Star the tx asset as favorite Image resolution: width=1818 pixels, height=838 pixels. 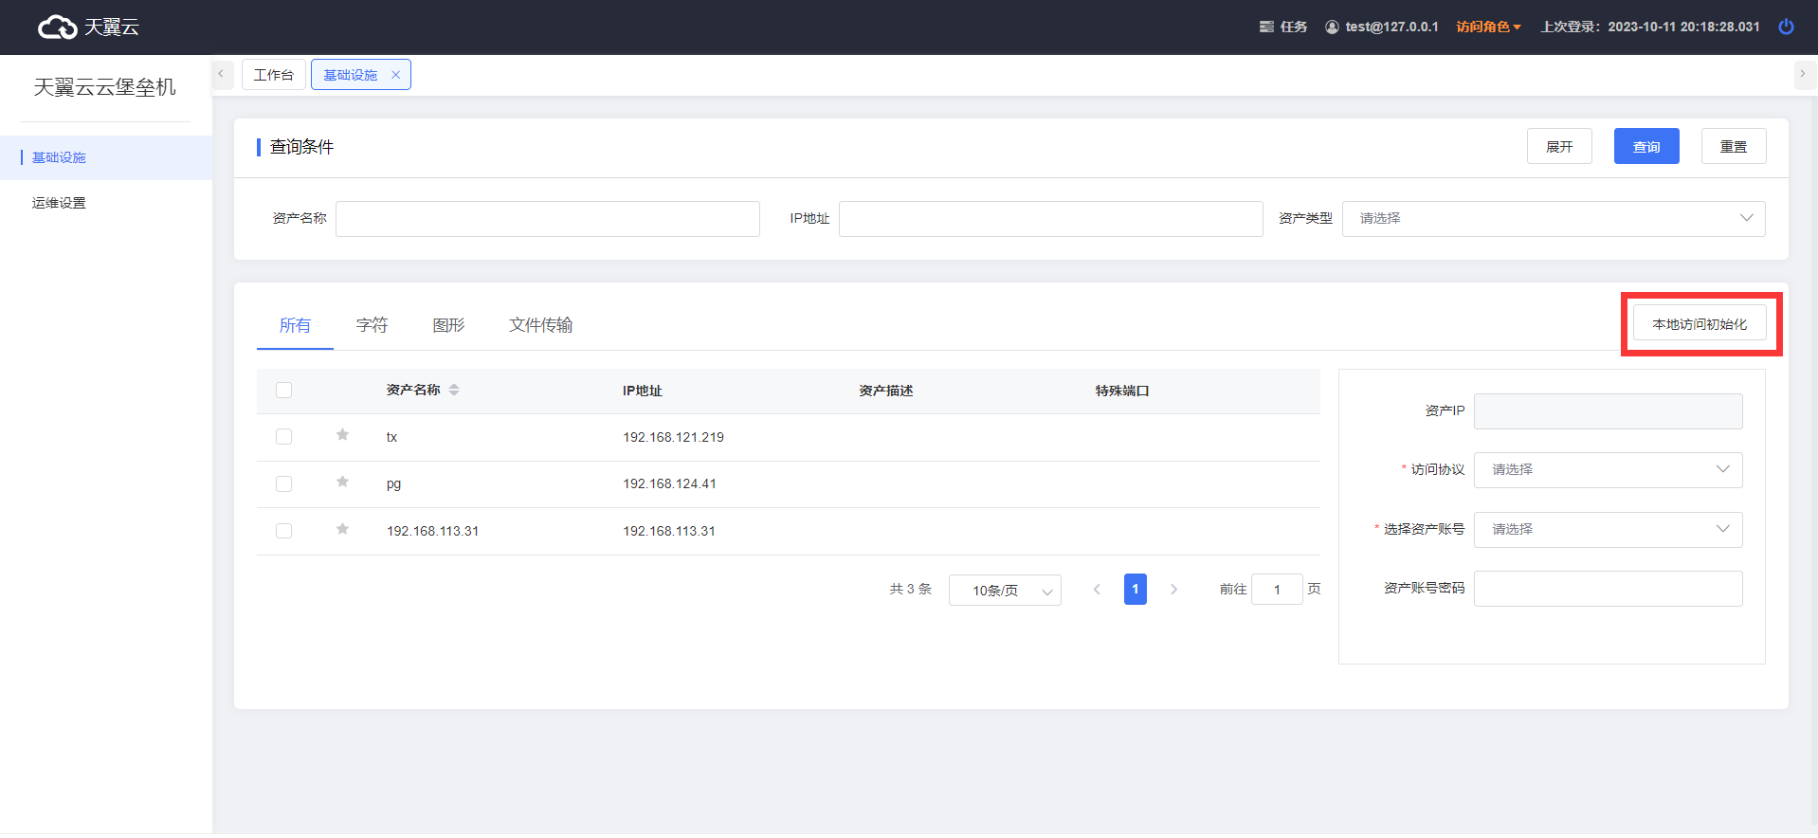342,435
